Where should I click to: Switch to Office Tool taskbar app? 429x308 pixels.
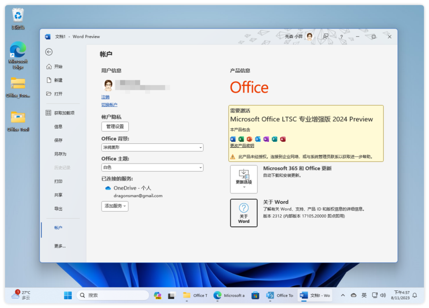pos(280,295)
